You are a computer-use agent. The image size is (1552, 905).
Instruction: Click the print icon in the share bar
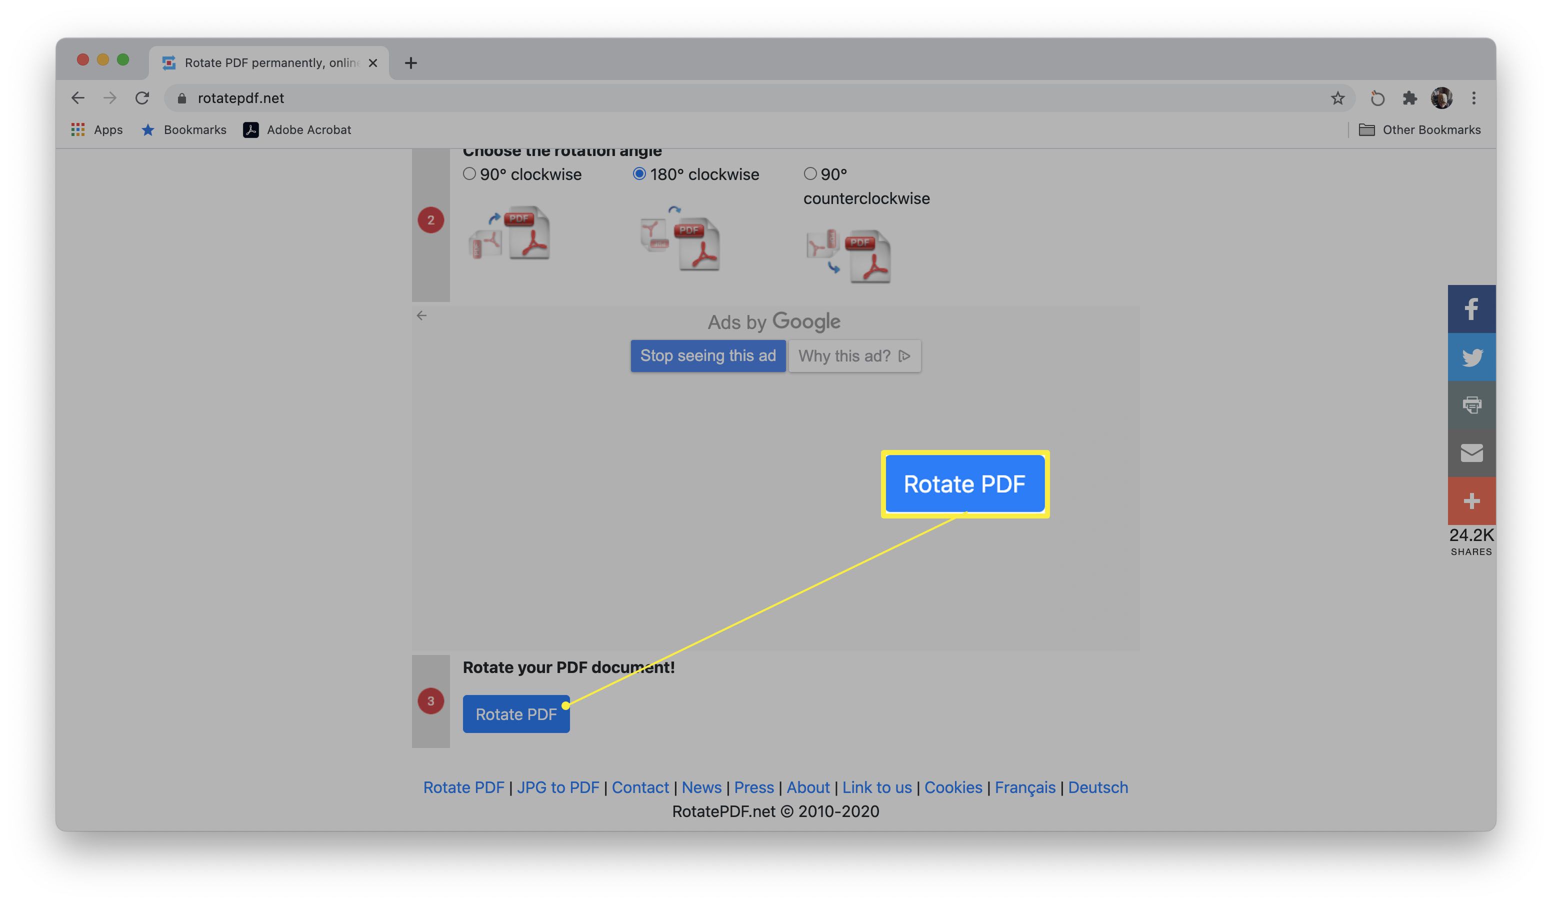pyautogui.click(x=1471, y=405)
